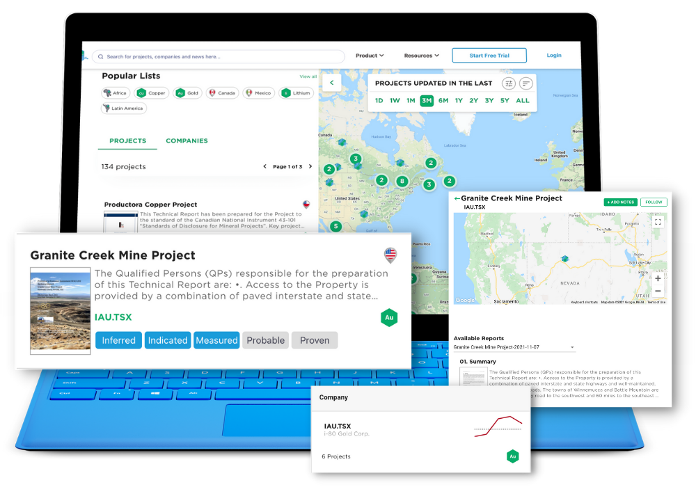This screenshot has height=487, width=696.
Task: Click the Login link
Action: [553, 55]
